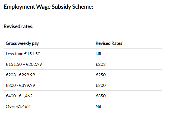Click 'Nil' in the 'Less than €151.50' row
The image size is (170, 120).
point(98,54)
